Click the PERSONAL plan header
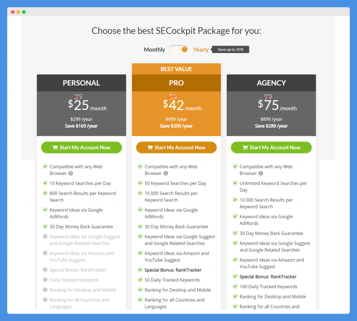Image resolution: width=357 pixels, height=321 pixels. [81, 83]
